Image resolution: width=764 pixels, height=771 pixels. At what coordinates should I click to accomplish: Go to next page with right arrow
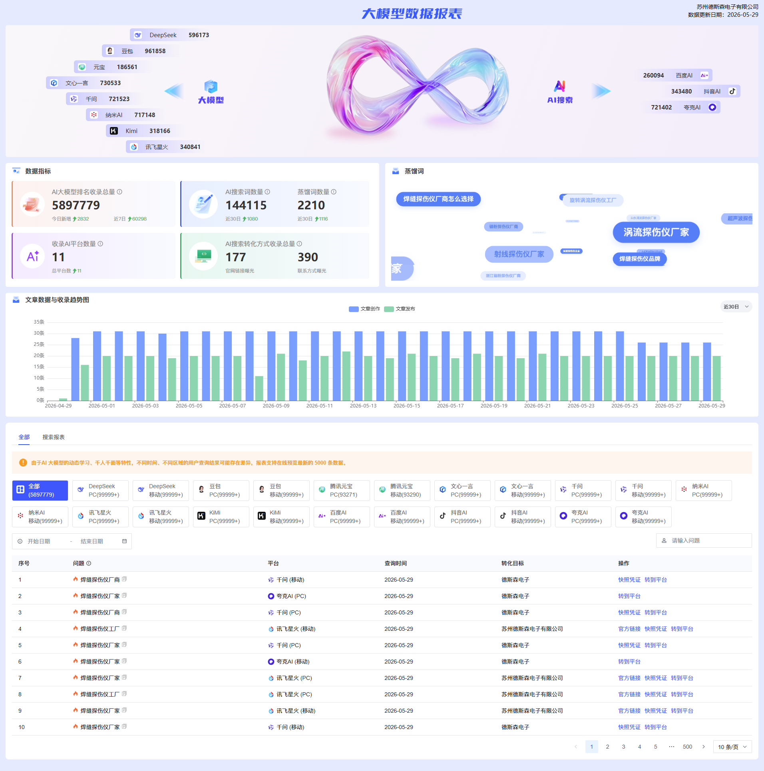[704, 747]
